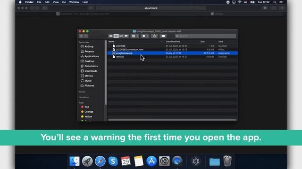Open App Store from the Dock
This screenshot has height=169, width=302.
151,161
